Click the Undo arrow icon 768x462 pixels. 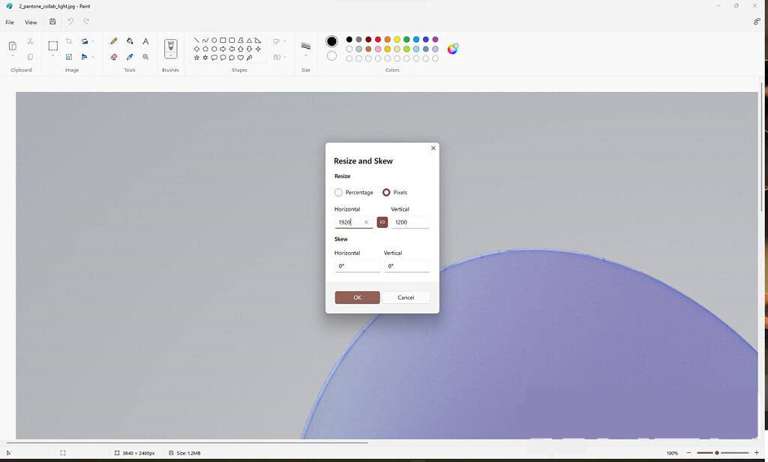(70, 22)
